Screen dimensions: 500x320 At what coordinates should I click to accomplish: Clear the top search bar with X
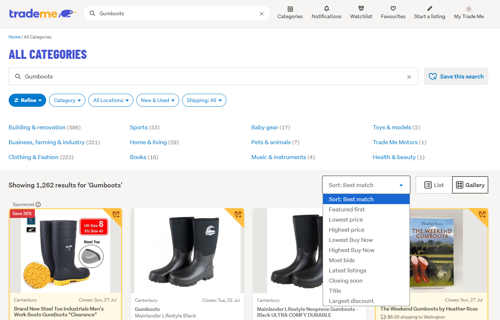[x=262, y=14]
